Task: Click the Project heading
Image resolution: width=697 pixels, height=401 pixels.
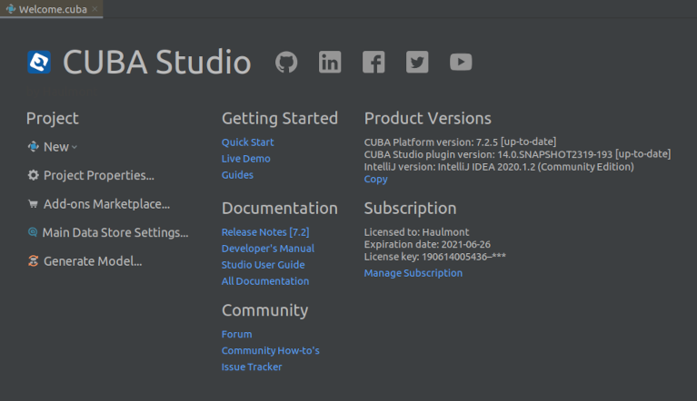Action: pyautogui.click(x=53, y=119)
